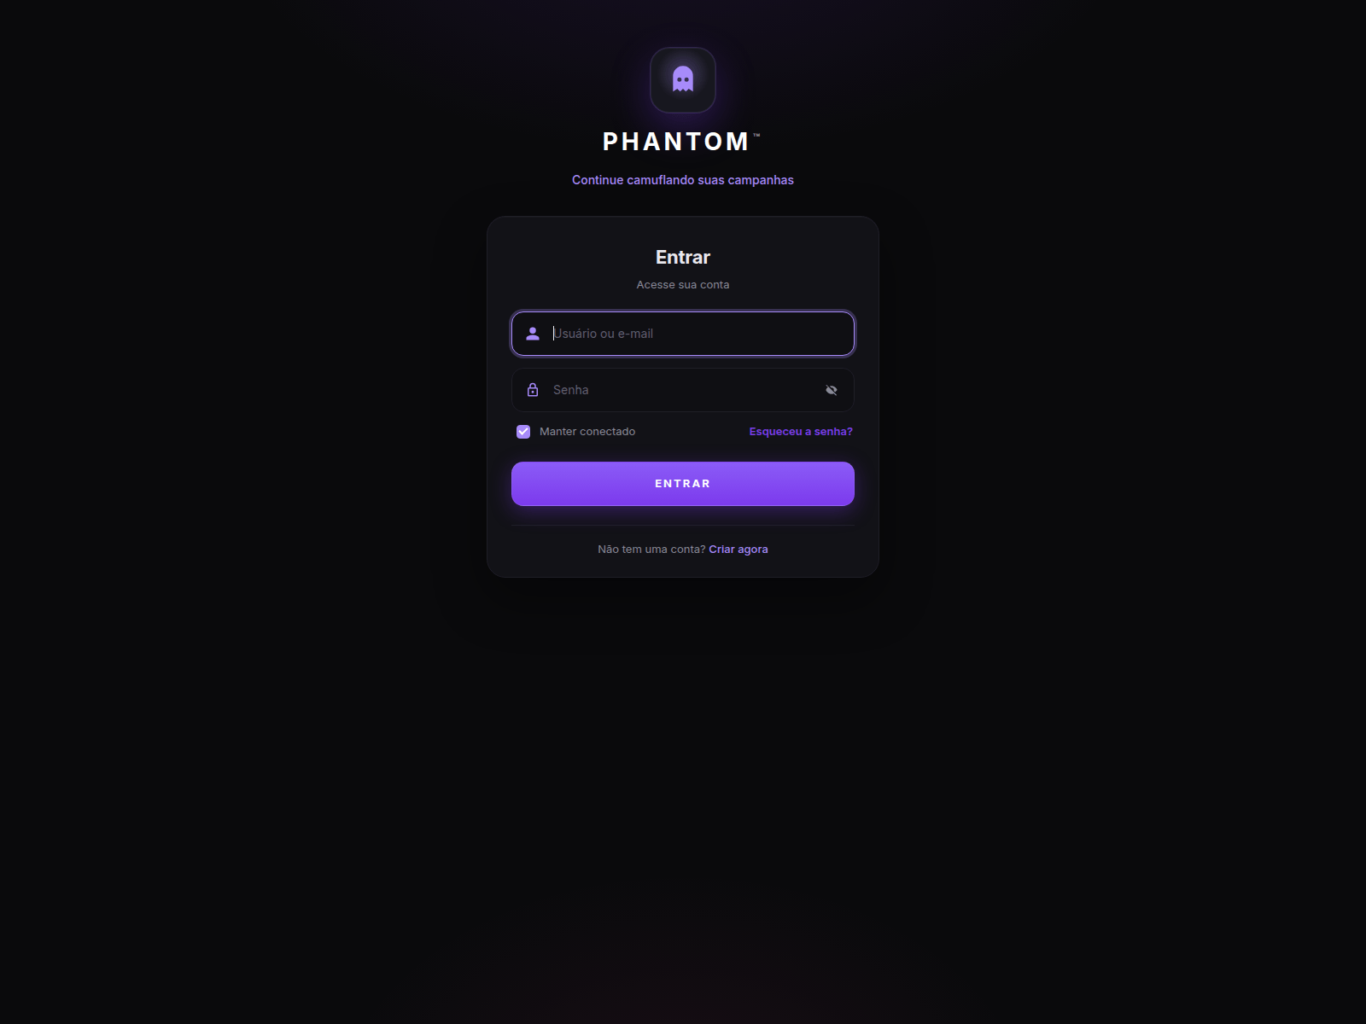Focus the Senha password field
This screenshot has height=1024, width=1366.
tap(683, 390)
